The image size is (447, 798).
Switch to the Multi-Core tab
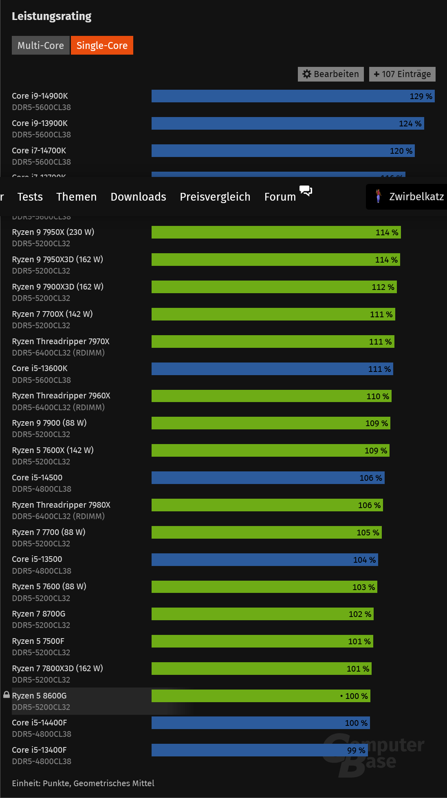(x=40, y=45)
